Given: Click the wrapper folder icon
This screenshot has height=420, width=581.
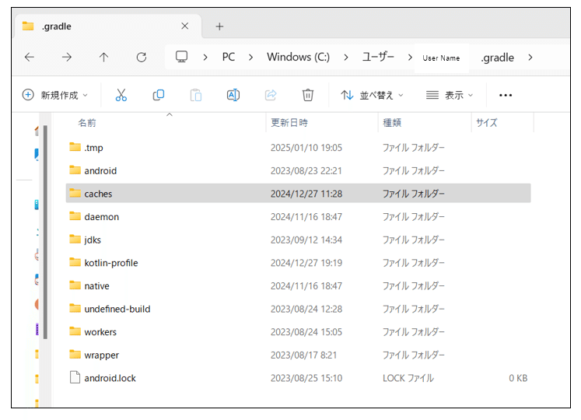Looking at the screenshot, I should click(75, 355).
